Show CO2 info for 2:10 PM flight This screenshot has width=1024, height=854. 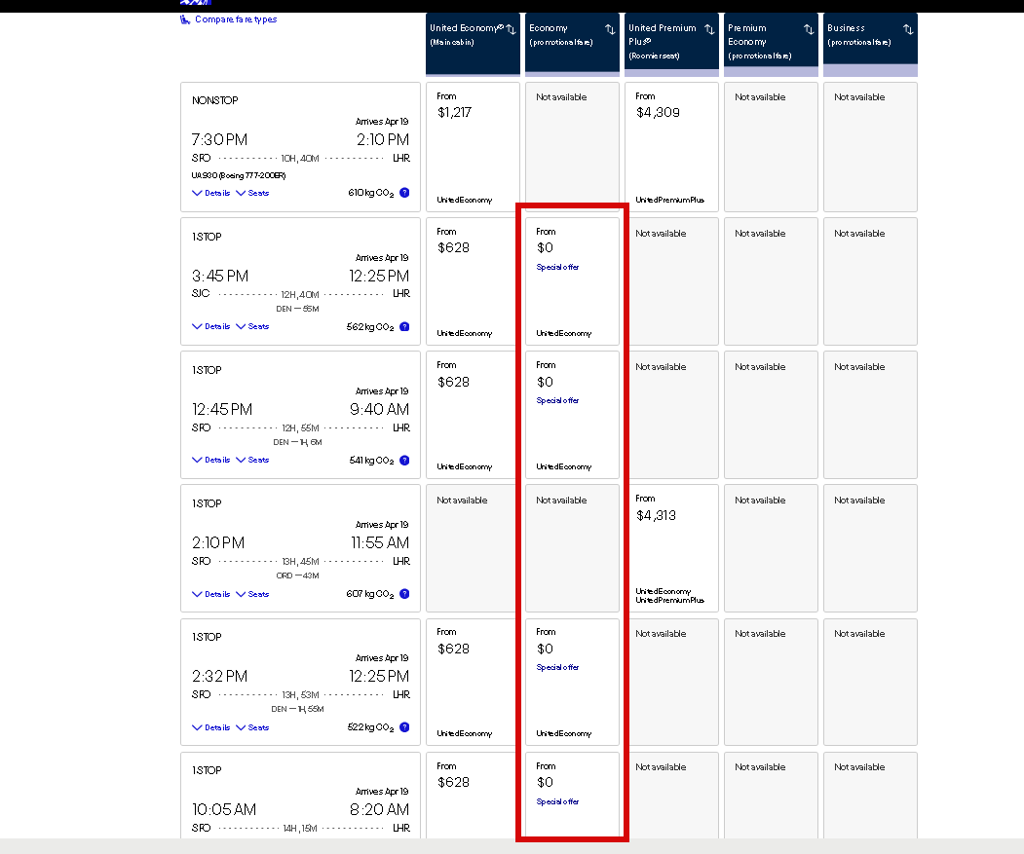(404, 594)
